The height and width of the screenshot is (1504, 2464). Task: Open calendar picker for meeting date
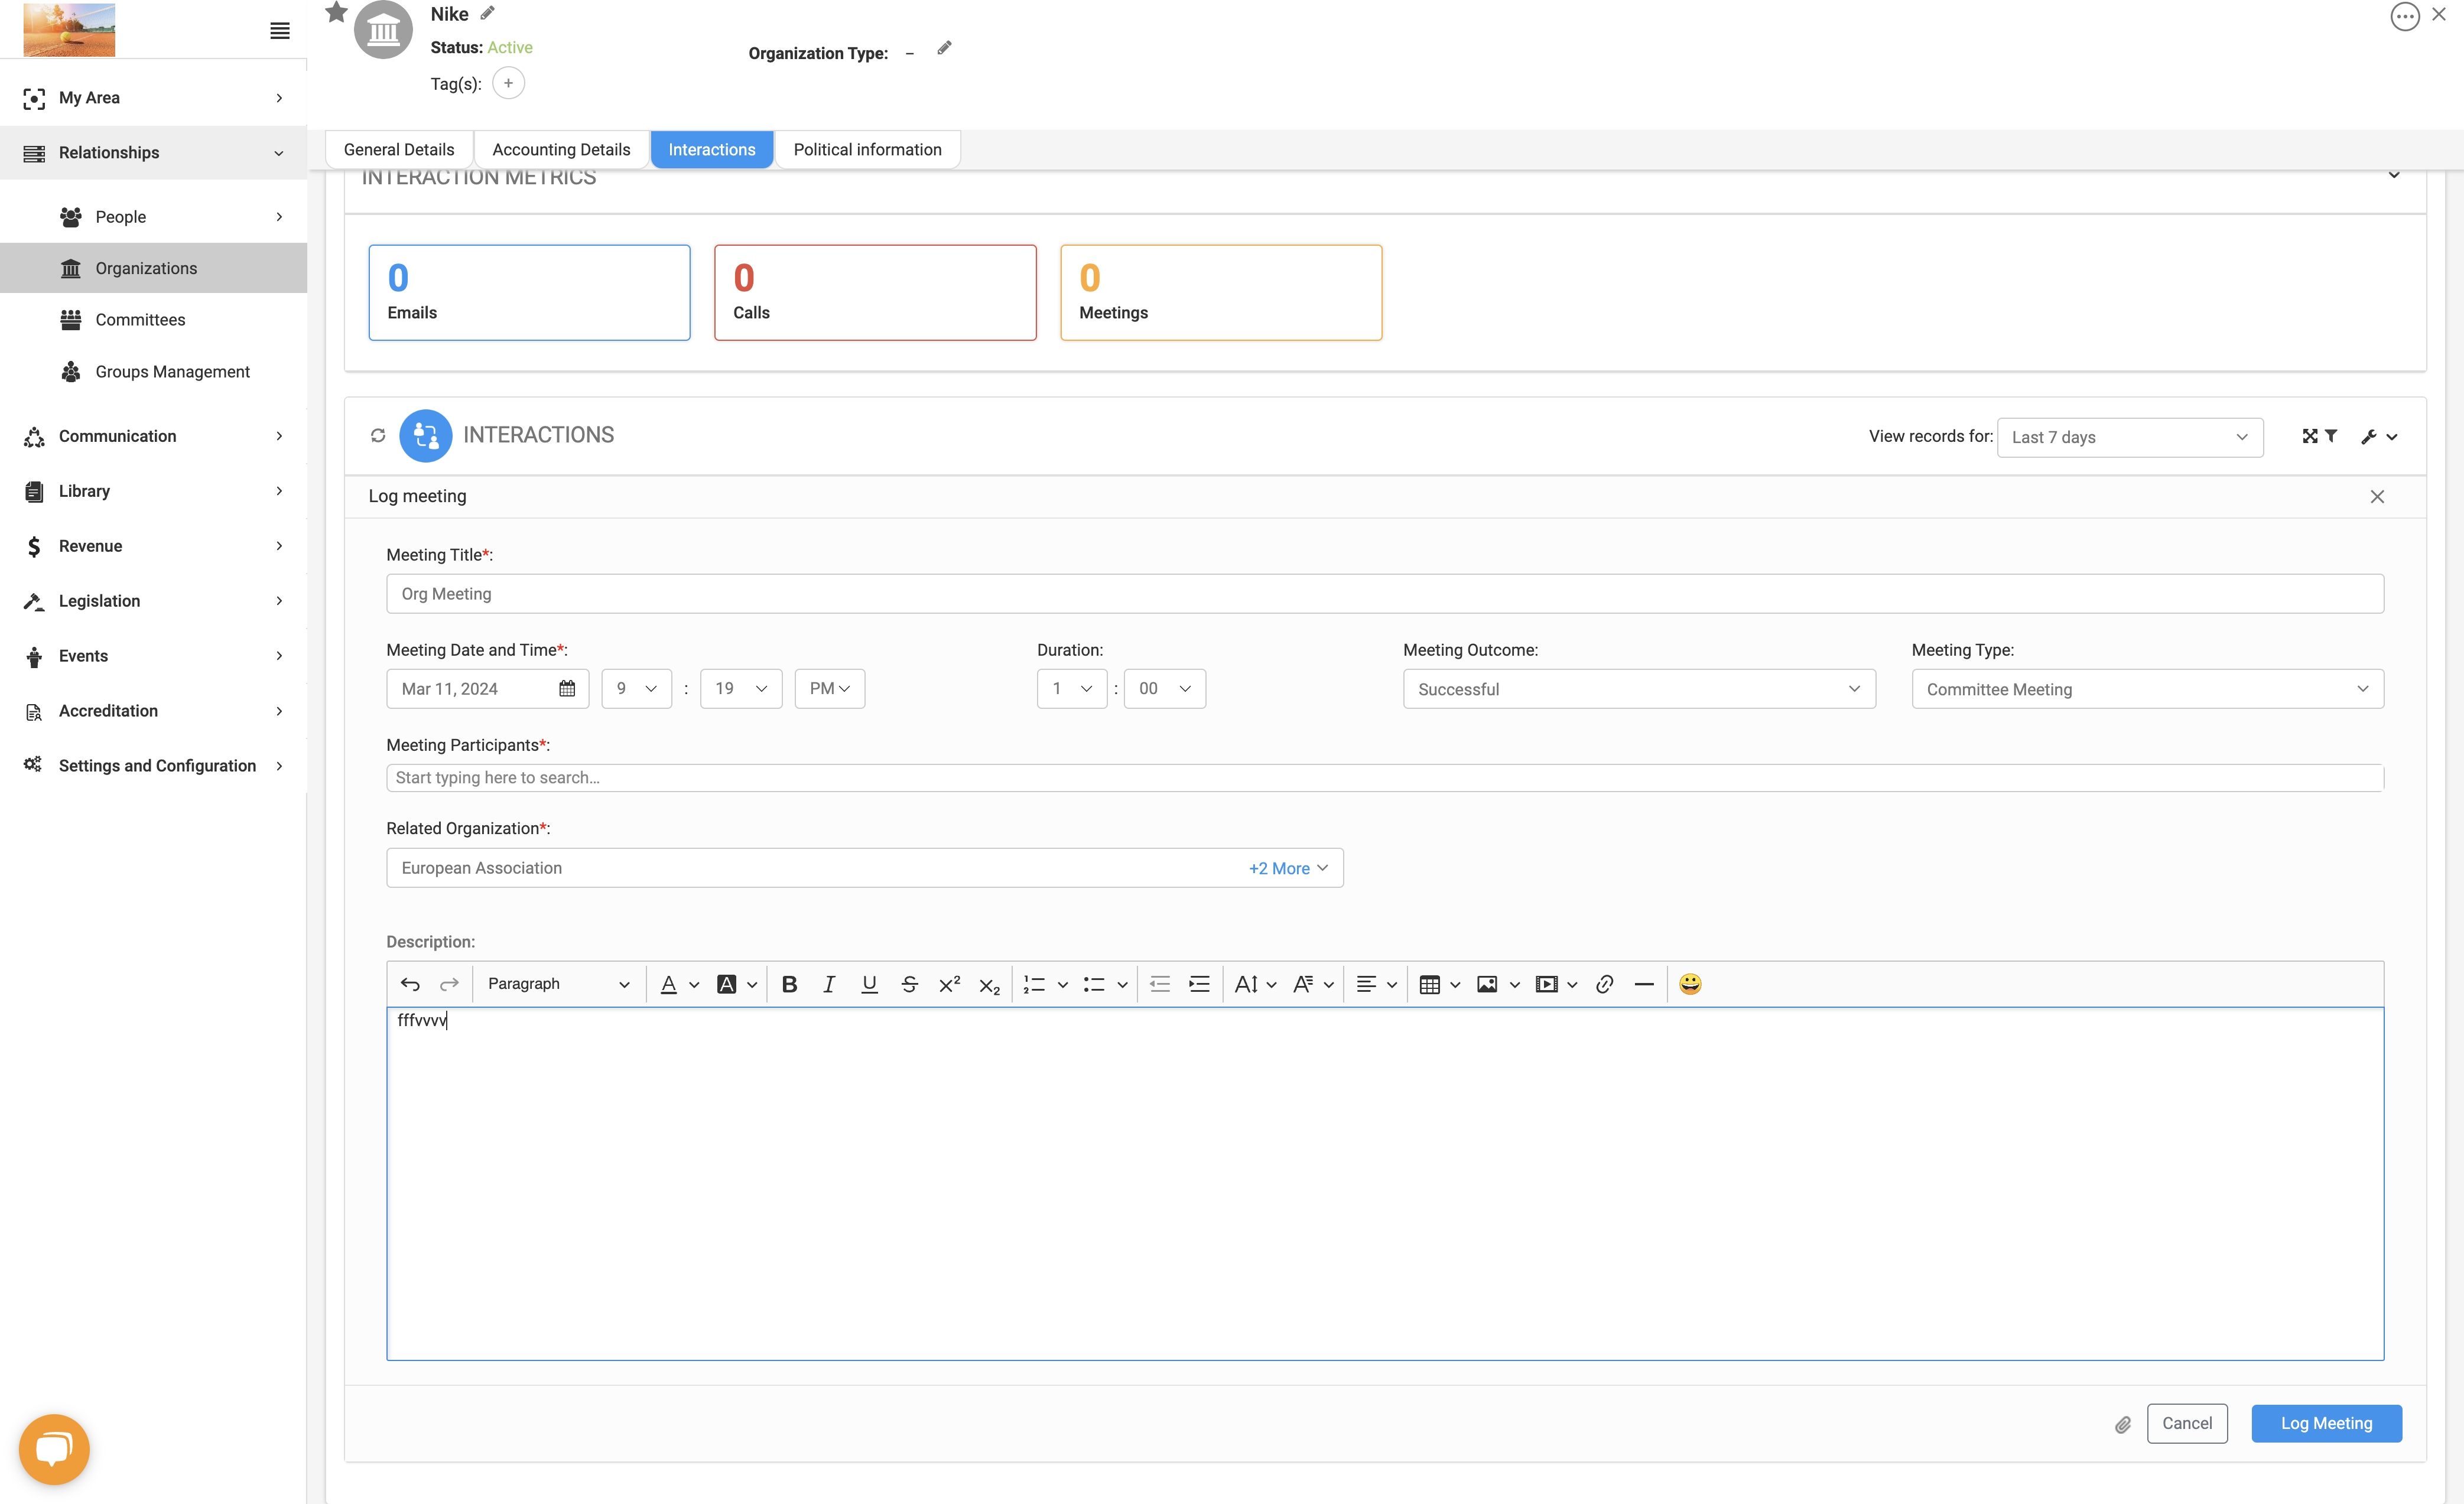coord(567,688)
